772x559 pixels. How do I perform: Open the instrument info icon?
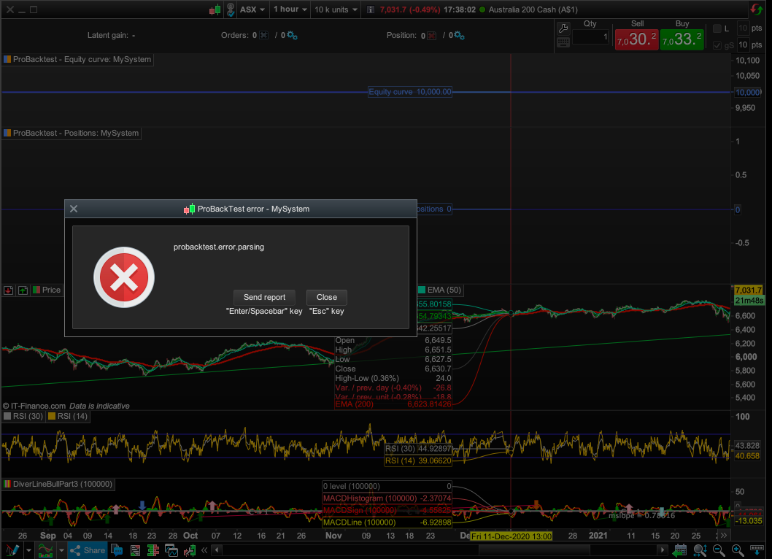click(x=370, y=9)
